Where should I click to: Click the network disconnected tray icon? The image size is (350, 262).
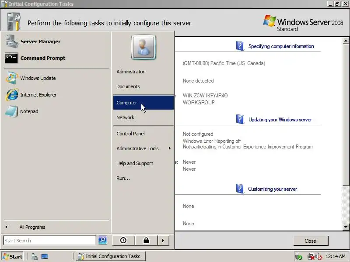311,257
